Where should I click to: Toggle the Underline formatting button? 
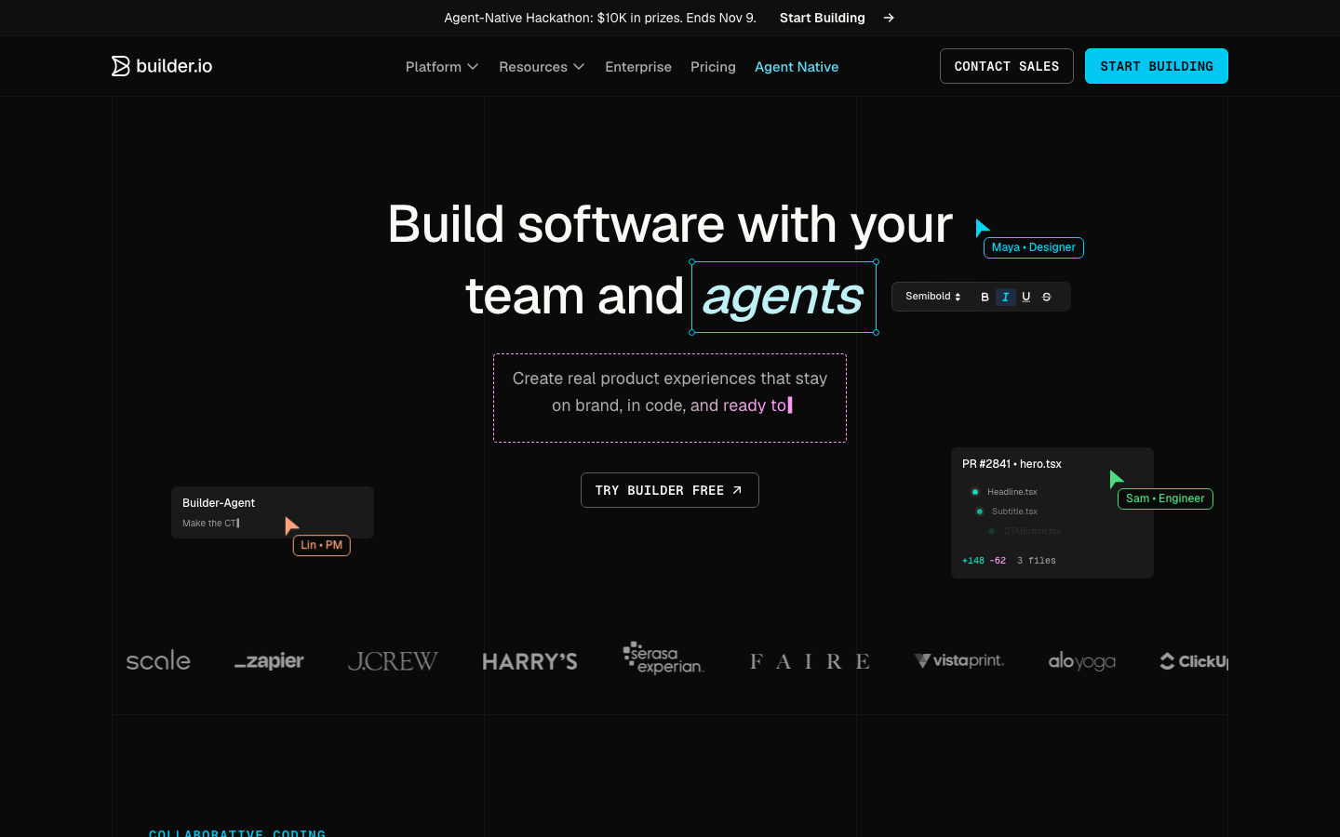coord(1025,298)
